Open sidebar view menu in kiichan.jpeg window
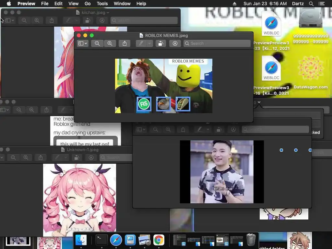Screen dimensions: 332x249 pyautogui.click(x=9, y=20)
